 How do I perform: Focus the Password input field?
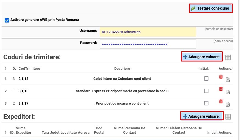[x=148, y=44]
